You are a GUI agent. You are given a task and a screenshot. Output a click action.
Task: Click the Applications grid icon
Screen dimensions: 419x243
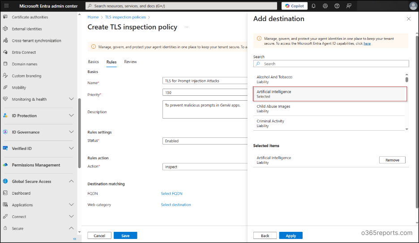5,205
